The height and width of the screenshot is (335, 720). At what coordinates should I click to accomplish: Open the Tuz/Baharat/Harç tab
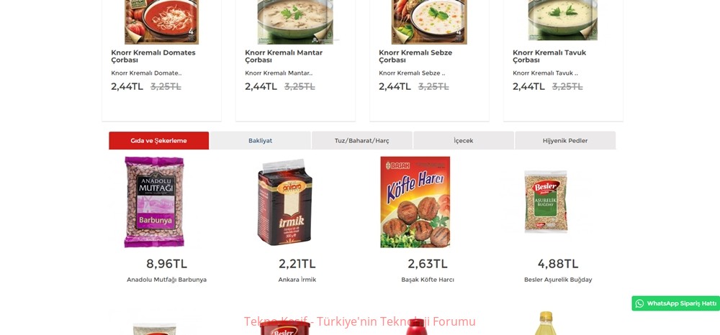click(x=362, y=141)
